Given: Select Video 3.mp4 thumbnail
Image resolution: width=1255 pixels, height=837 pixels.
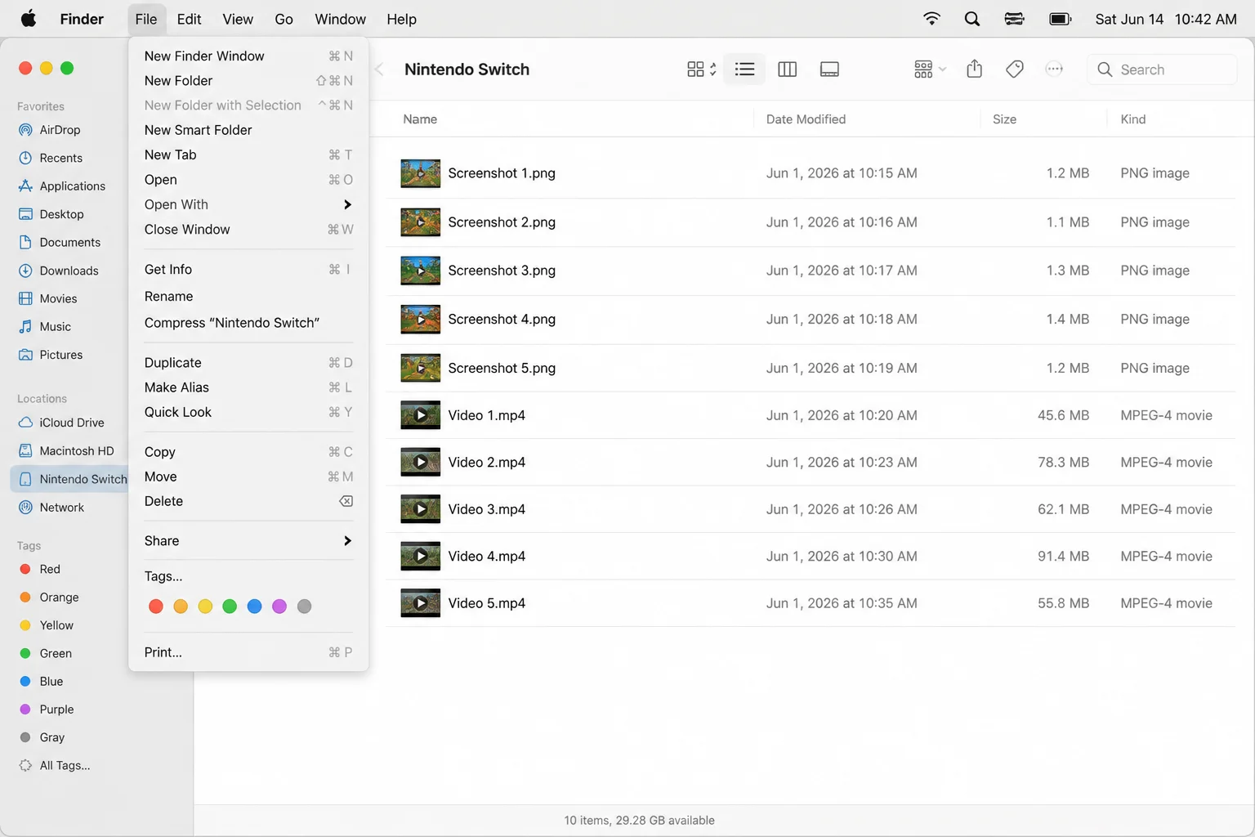Looking at the screenshot, I should coord(421,509).
